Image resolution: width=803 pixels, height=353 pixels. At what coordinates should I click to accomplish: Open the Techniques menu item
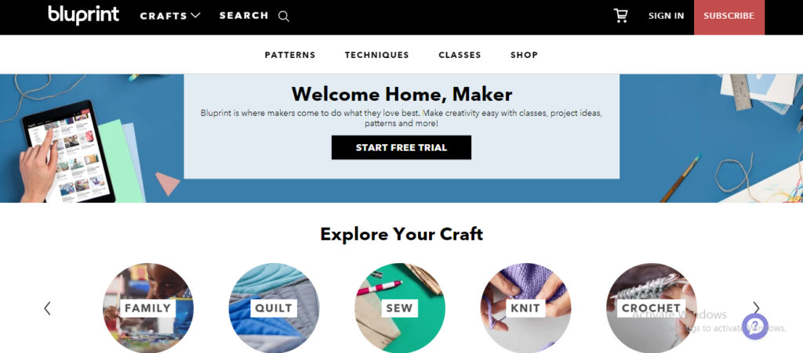377,55
